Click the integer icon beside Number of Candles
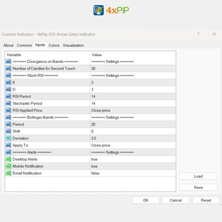This screenshot has height=222, width=222. point(8,68)
